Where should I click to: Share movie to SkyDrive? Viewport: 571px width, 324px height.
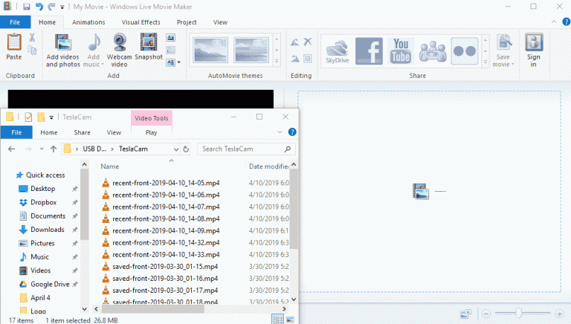click(338, 51)
